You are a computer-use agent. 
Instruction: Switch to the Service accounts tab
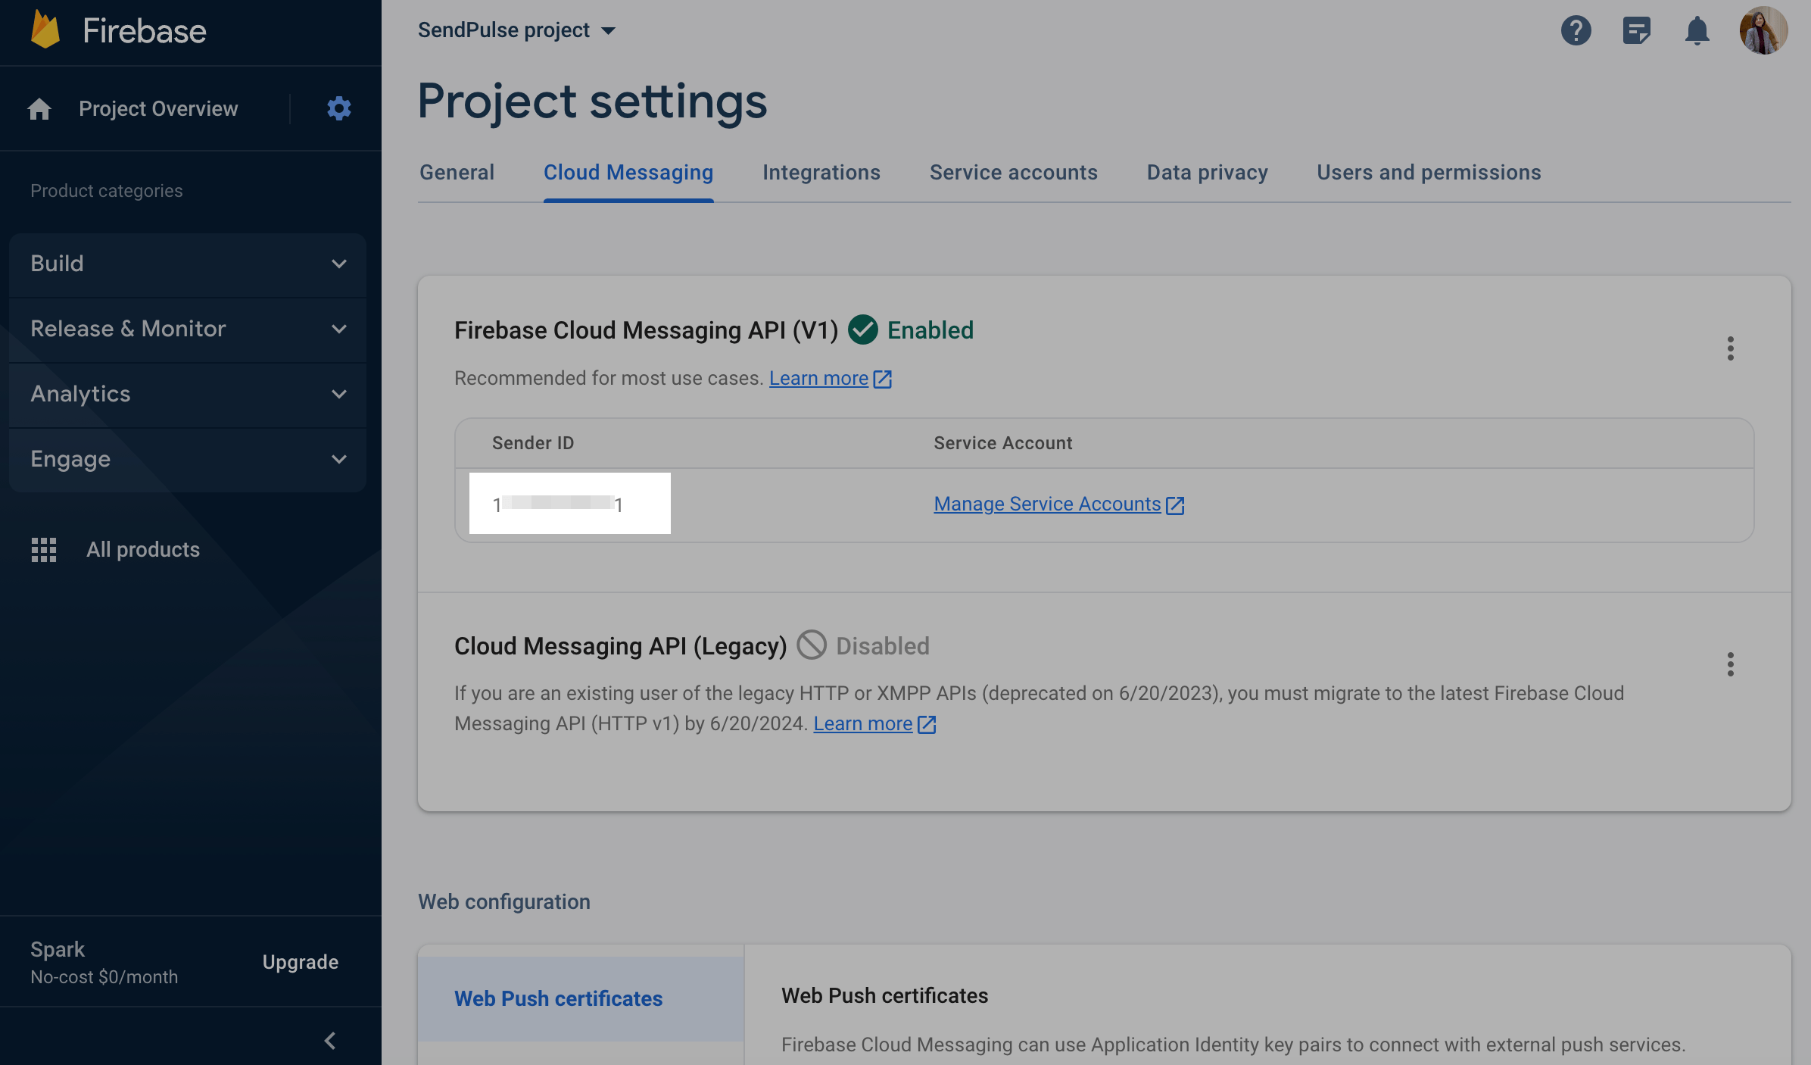(1013, 173)
